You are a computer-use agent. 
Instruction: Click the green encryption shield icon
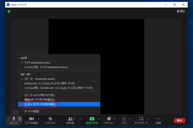9,11
